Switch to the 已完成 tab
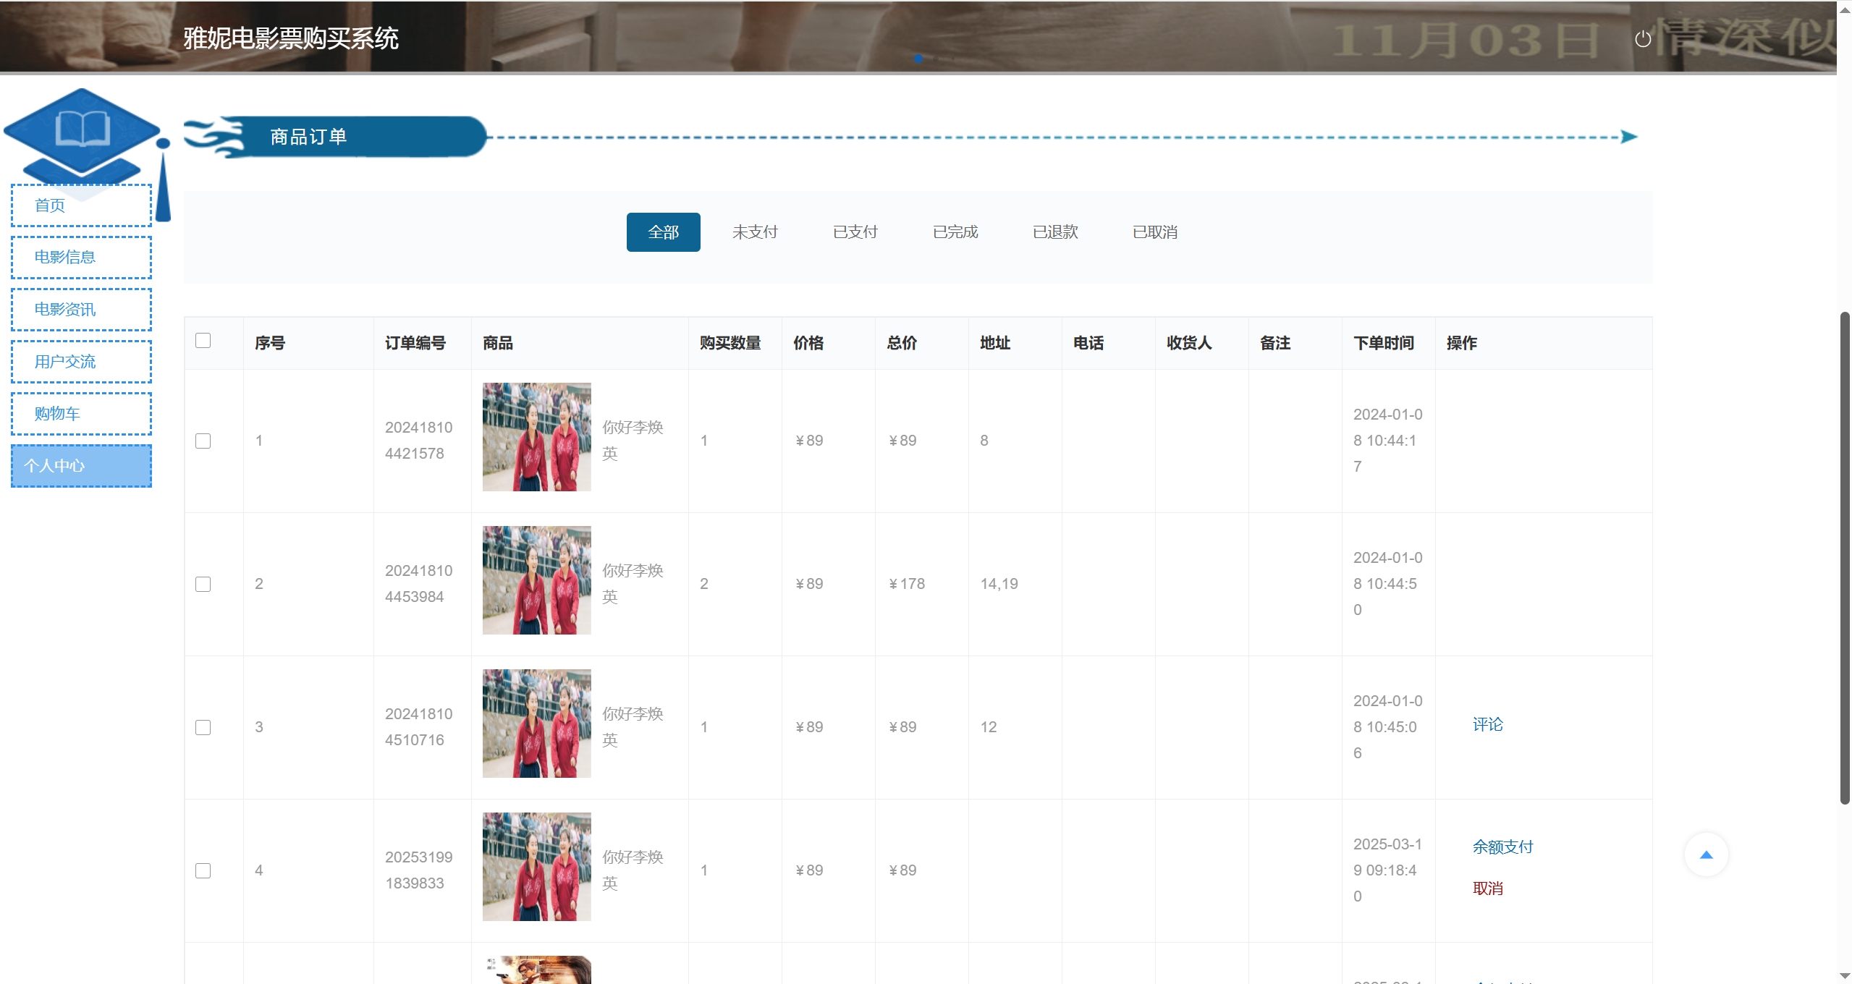 pyautogui.click(x=955, y=232)
